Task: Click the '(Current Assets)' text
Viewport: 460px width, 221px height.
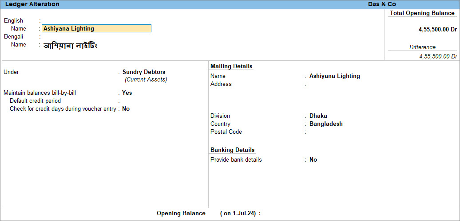Action: click(146, 80)
